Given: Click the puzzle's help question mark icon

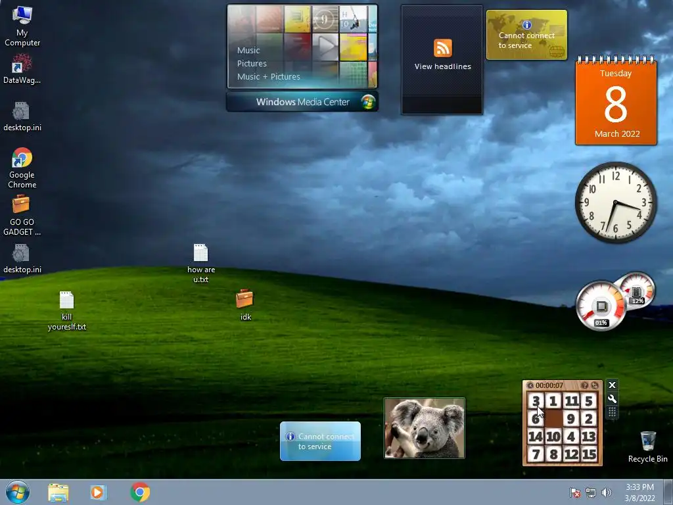Looking at the screenshot, I should (x=584, y=385).
